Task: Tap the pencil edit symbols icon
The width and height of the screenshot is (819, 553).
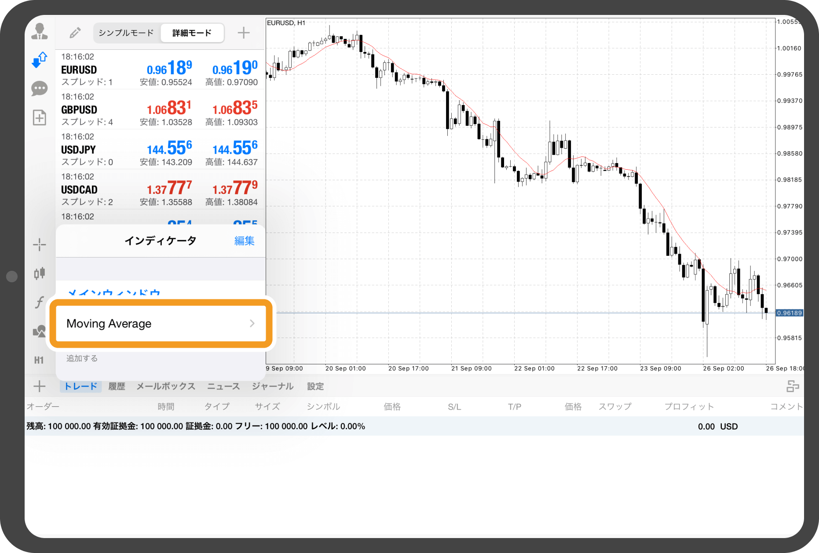Action: point(75,33)
